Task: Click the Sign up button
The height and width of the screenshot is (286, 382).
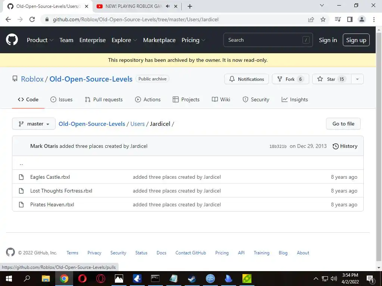Action: pyautogui.click(x=356, y=40)
